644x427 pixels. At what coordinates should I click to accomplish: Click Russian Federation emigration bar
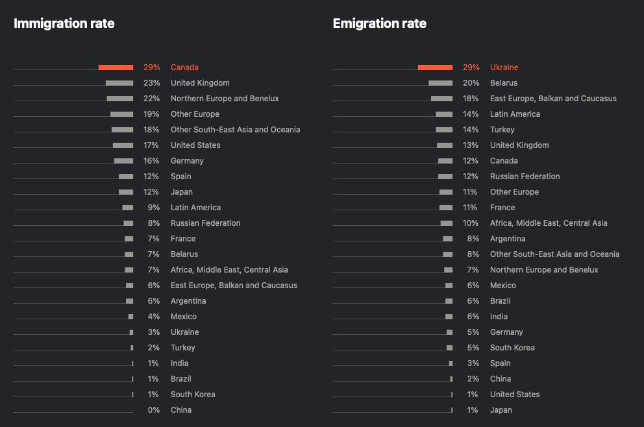[x=445, y=177]
